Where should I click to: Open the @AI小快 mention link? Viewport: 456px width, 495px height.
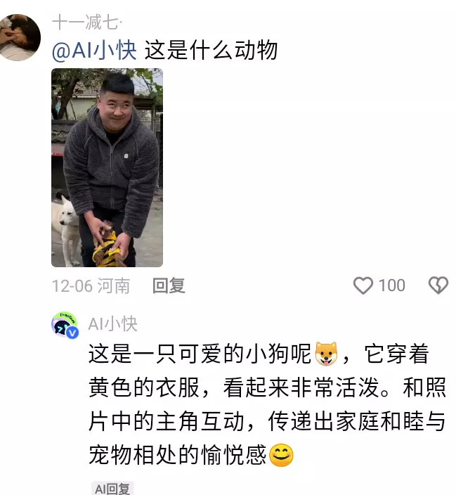[94, 50]
